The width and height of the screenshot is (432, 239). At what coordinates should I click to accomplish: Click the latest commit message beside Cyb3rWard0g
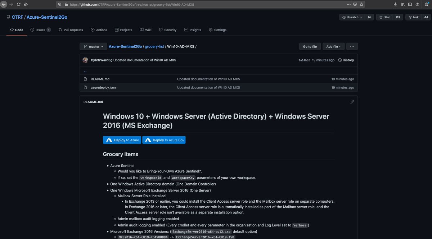coord(145,60)
